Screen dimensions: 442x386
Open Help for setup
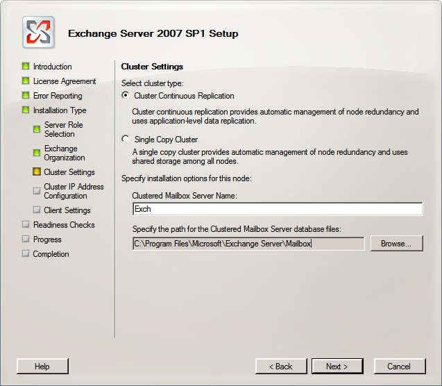(x=42, y=367)
